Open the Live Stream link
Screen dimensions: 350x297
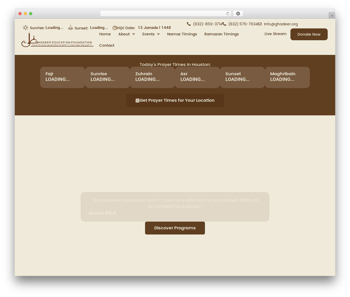pyautogui.click(x=275, y=34)
